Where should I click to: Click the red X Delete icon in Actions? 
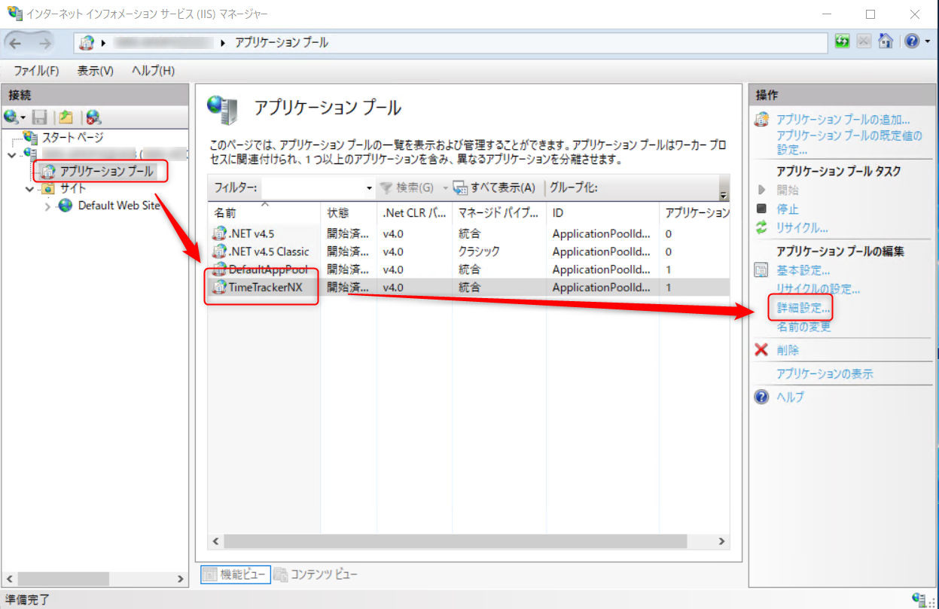click(761, 350)
